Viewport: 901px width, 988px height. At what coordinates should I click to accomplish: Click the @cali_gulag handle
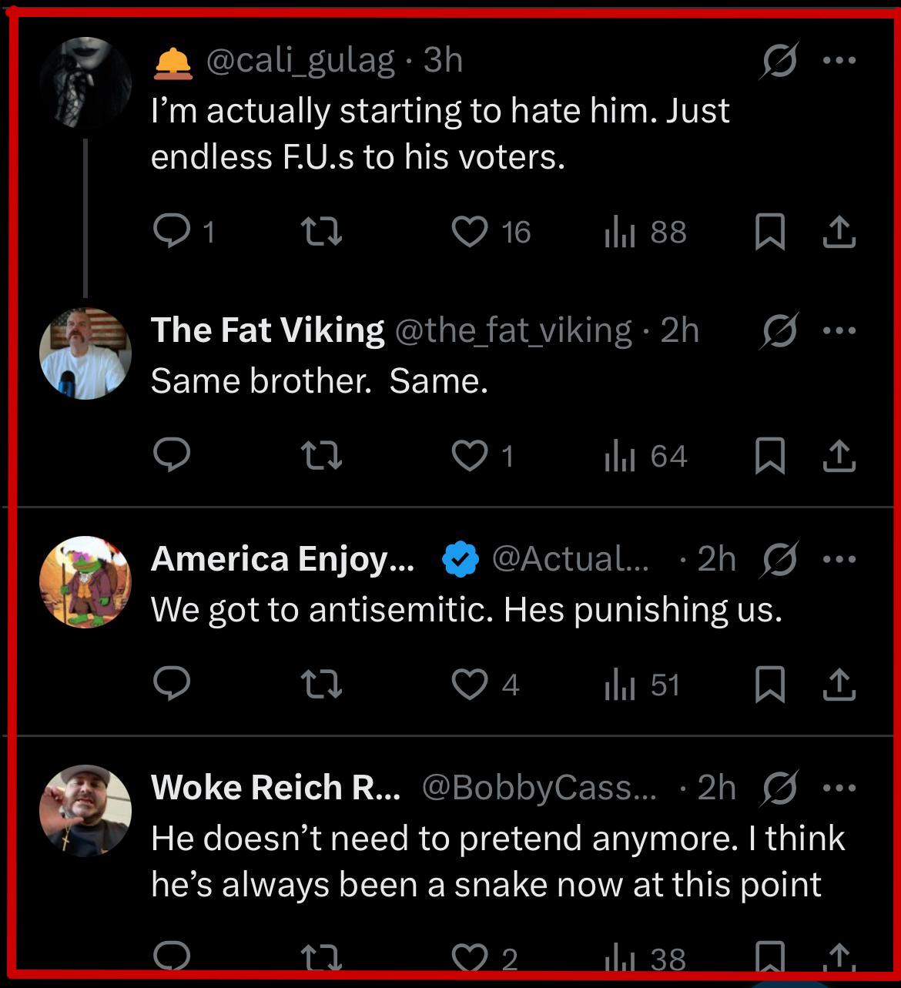tap(300, 60)
